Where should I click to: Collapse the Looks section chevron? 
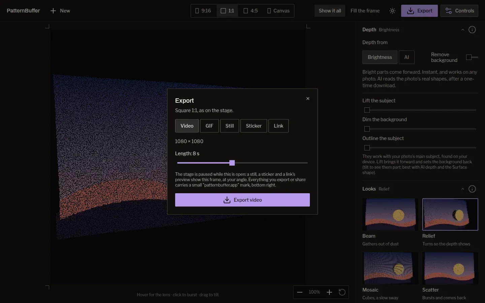click(x=463, y=189)
